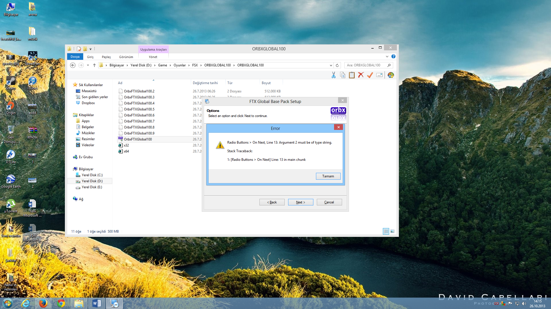Open recent locations dropdown next to forward arrow
The height and width of the screenshot is (309, 551).
tap(88, 65)
